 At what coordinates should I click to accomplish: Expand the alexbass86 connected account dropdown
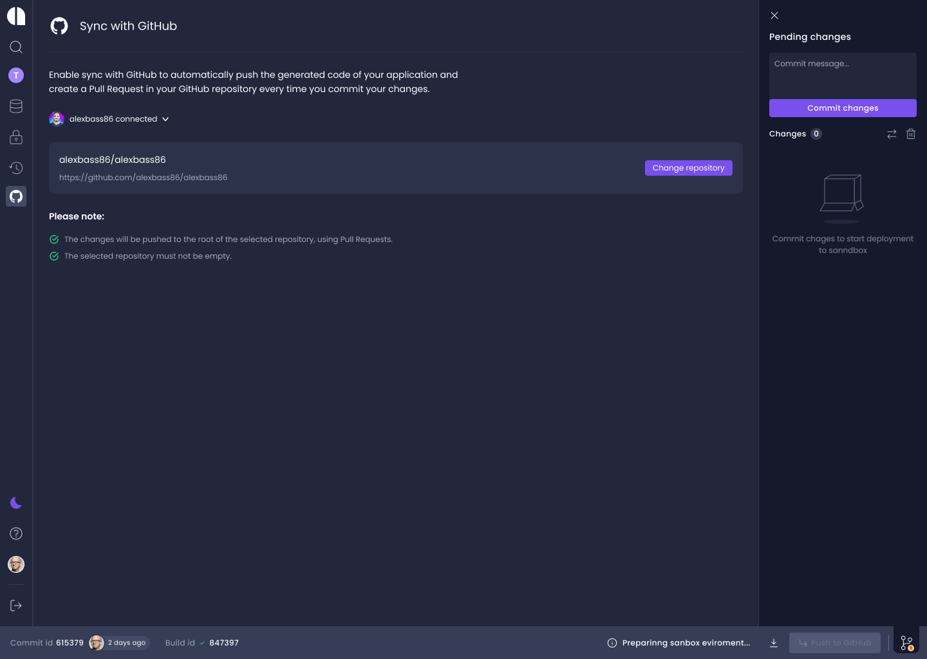[165, 119]
